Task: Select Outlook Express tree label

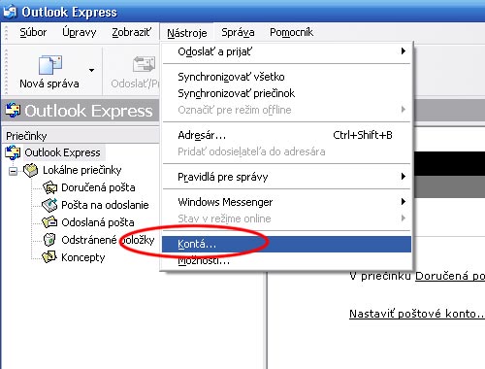Action: [62, 152]
